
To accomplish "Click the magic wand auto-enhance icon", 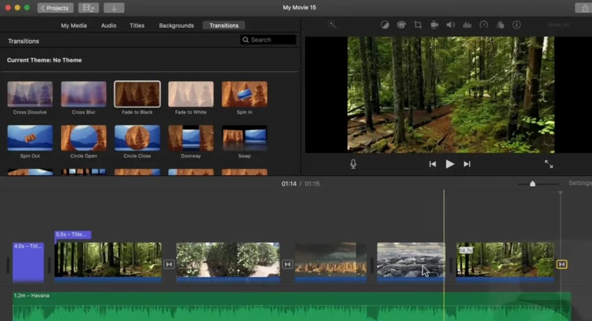I will [x=332, y=24].
